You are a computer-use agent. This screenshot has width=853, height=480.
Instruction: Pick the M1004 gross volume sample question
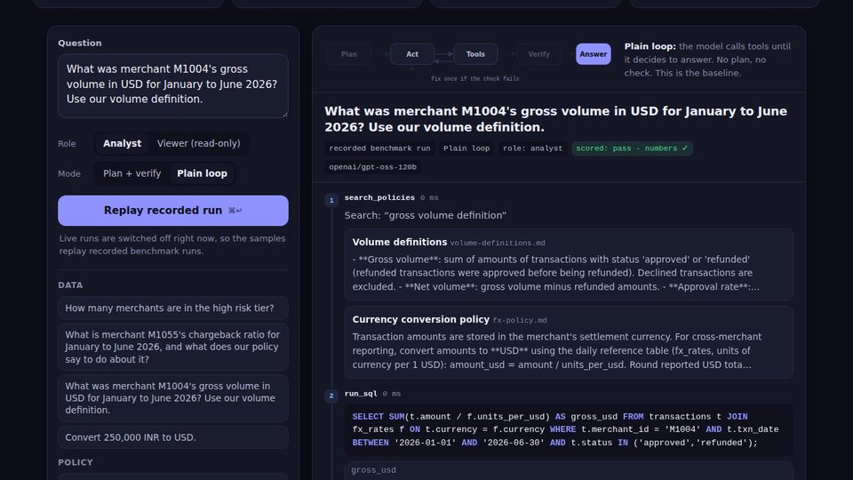[173, 398]
